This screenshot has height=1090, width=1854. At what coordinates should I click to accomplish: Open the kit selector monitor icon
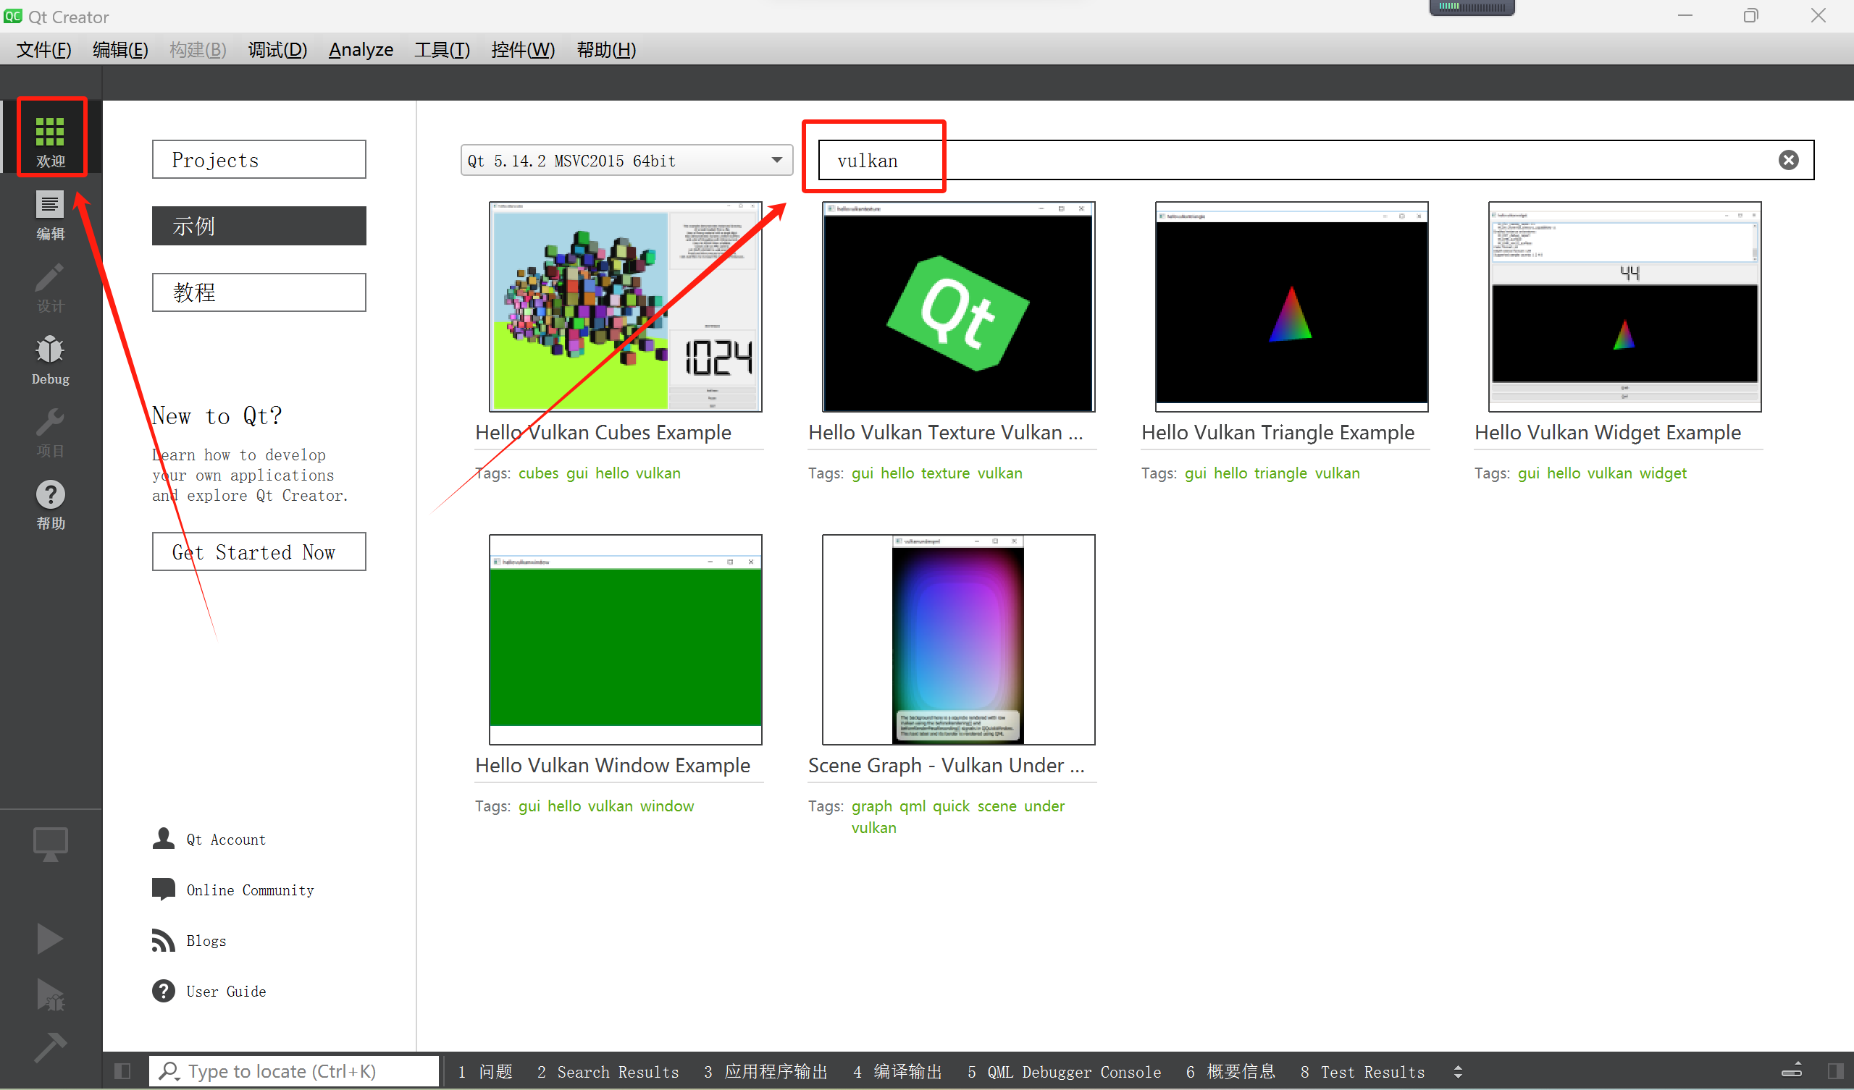[x=49, y=844]
